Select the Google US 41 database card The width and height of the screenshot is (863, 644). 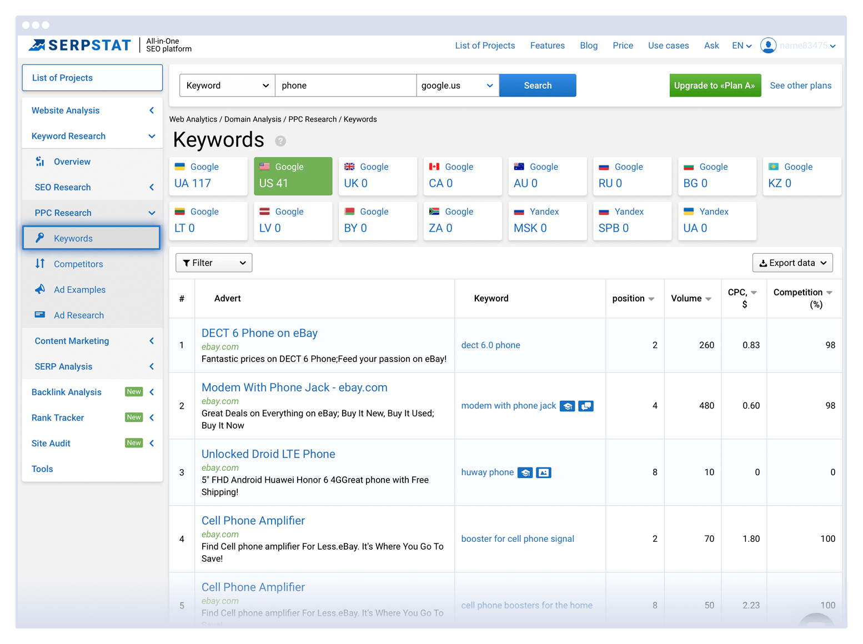click(x=293, y=176)
